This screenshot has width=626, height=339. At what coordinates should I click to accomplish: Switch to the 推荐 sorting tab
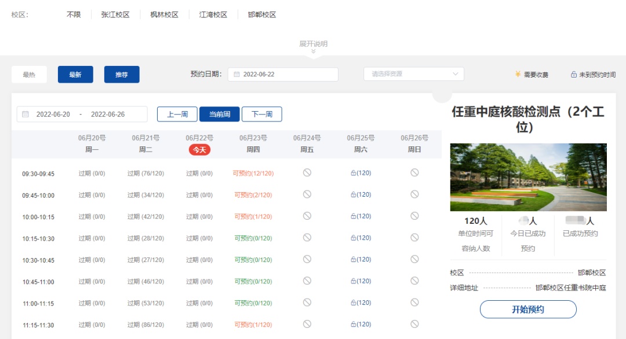pyautogui.click(x=122, y=75)
